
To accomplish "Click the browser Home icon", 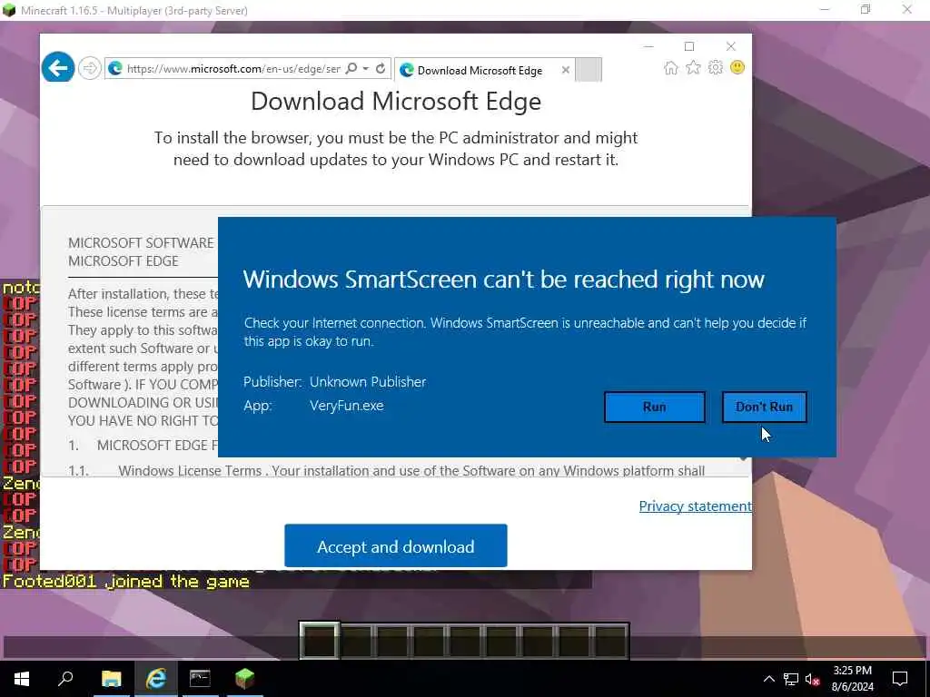I will [671, 67].
